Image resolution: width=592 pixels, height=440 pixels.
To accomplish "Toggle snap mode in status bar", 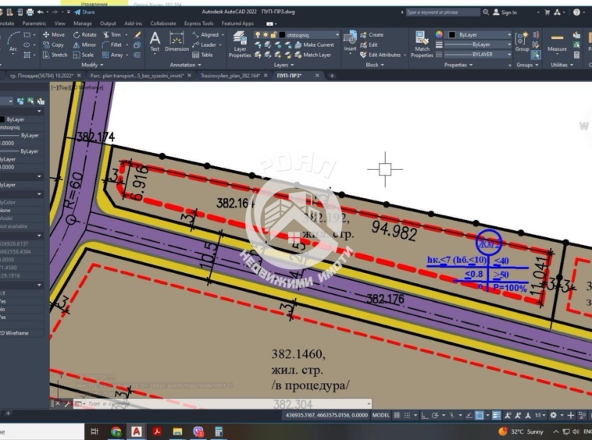I will click(407, 415).
